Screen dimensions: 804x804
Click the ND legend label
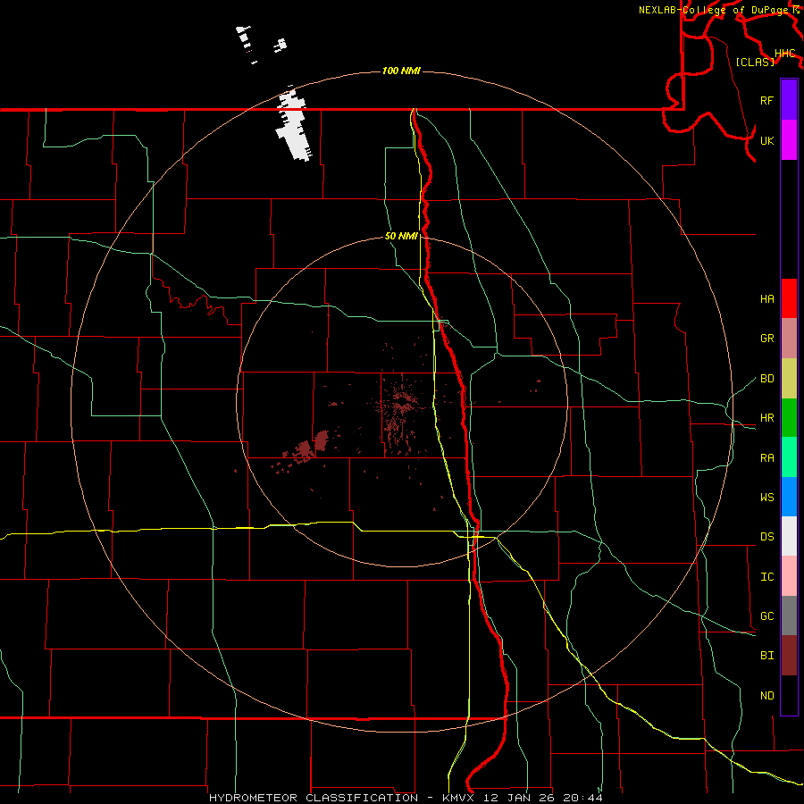click(766, 696)
